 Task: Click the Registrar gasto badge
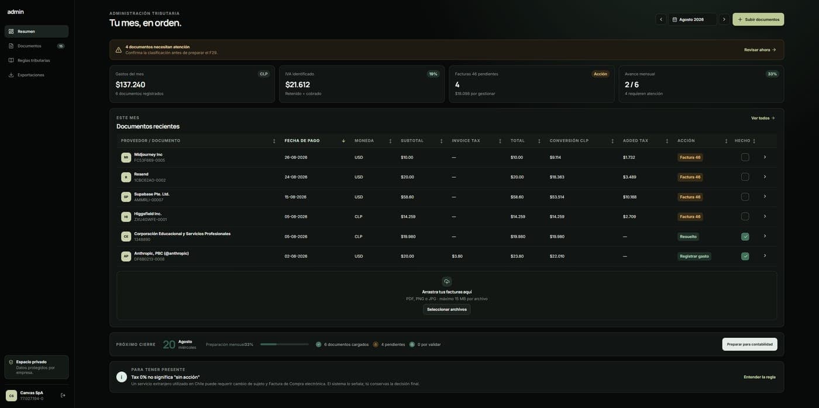pyautogui.click(x=694, y=256)
